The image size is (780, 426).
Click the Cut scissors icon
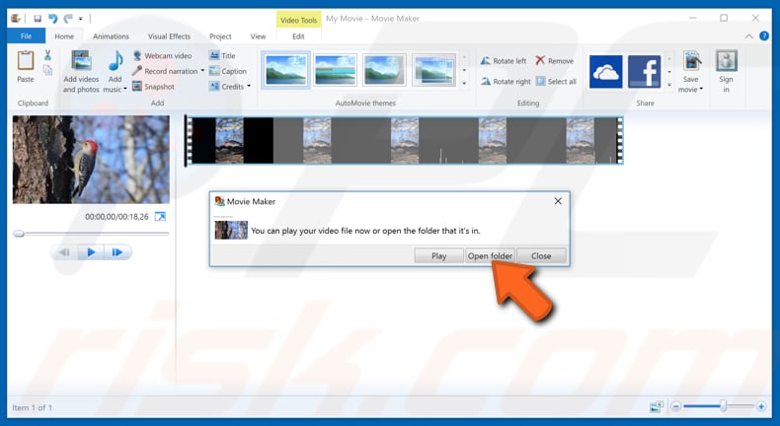pos(47,54)
